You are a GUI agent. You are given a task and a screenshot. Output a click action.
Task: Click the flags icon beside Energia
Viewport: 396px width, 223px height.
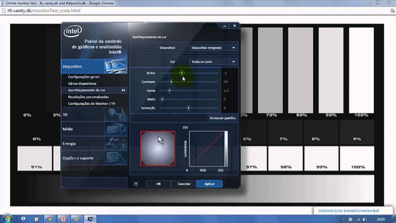click(x=115, y=143)
